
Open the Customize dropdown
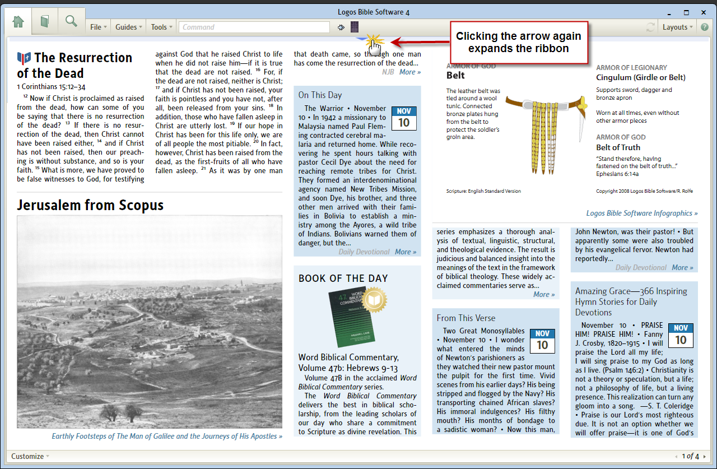coord(30,456)
